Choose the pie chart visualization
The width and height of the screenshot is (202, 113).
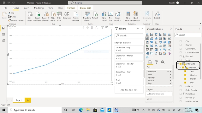(160, 42)
